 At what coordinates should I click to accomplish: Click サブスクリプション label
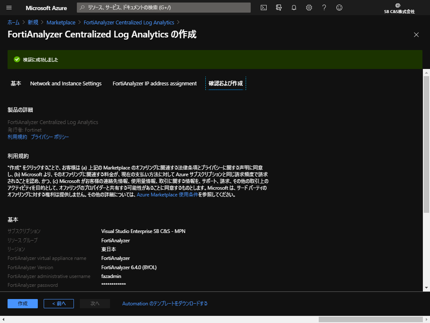(x=24, y=231)
